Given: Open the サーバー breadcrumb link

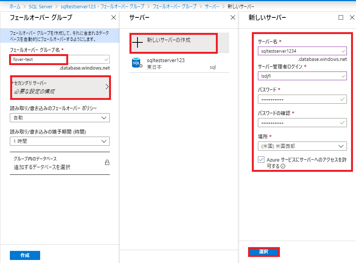Looking at the screenshot, I should (212, 6).
